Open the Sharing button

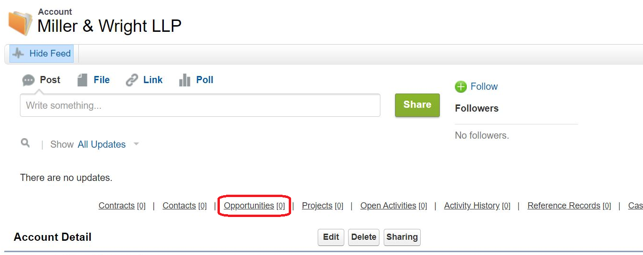click(402, 237)
